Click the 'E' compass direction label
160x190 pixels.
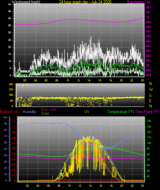click(150, 101)
